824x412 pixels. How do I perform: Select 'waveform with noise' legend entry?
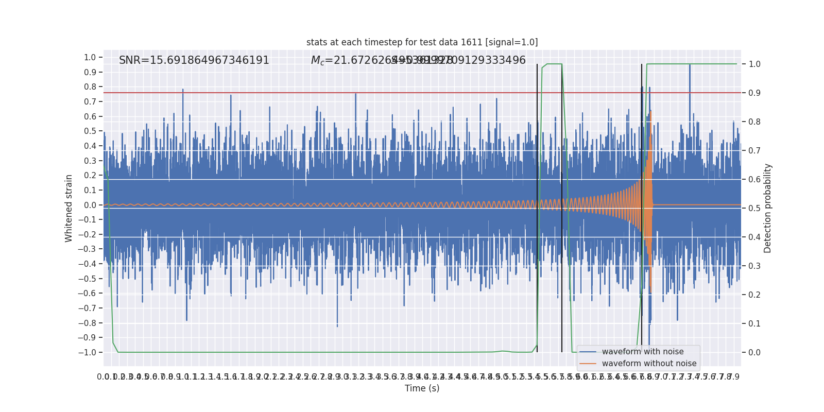coord(643,352)
